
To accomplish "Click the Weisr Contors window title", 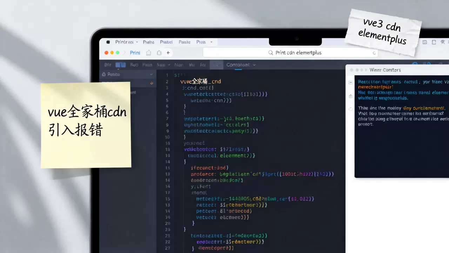I will point(385,70).
